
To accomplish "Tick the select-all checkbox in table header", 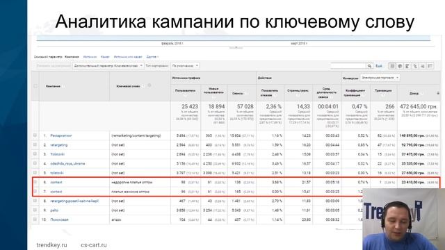I will click(x=35, y=86).
